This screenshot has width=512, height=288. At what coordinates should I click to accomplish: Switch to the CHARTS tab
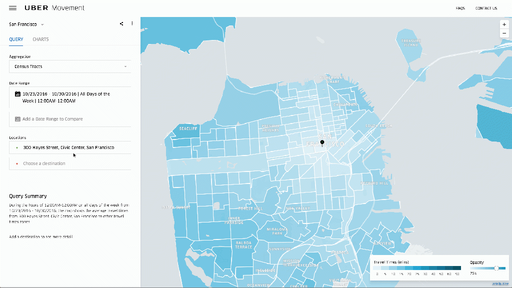tap(40, 39)
